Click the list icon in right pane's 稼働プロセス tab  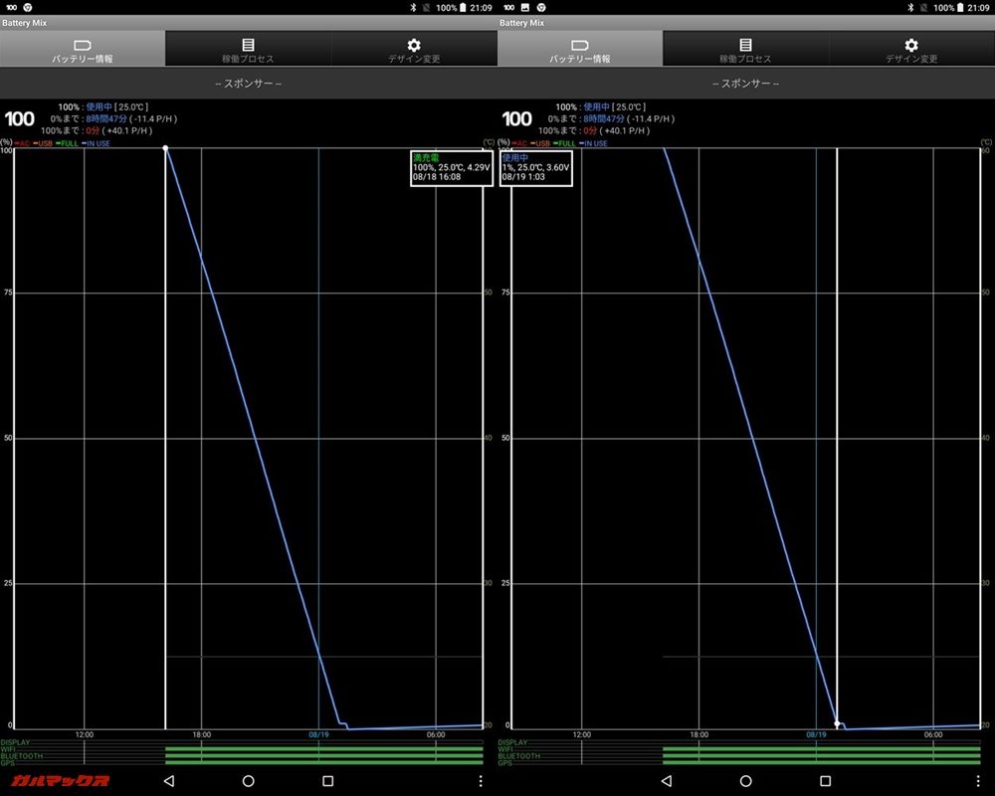click(745, 46)
